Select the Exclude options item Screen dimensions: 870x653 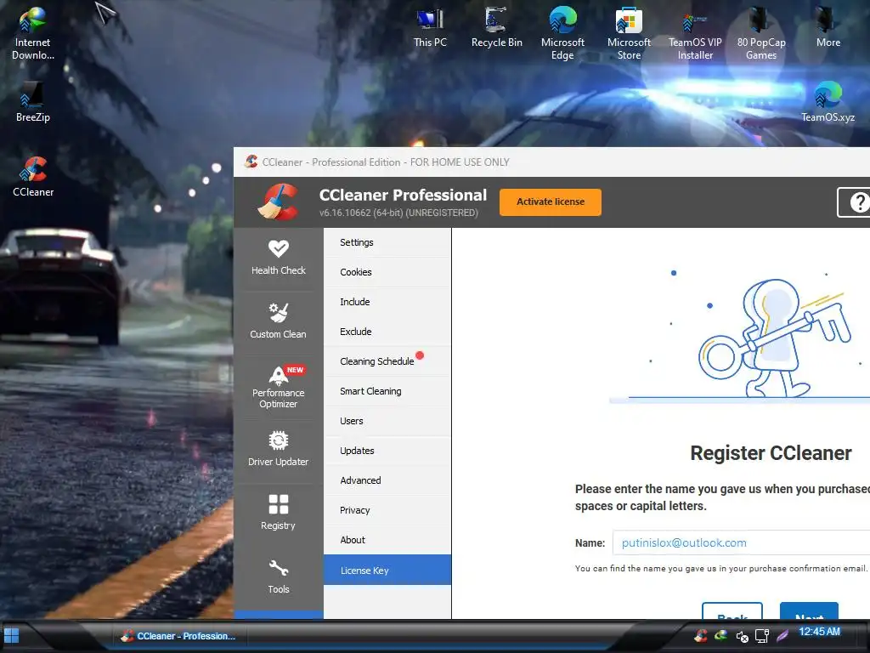[x=387, y=332]
